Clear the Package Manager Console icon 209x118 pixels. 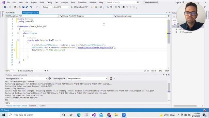[x=111, y=79]
